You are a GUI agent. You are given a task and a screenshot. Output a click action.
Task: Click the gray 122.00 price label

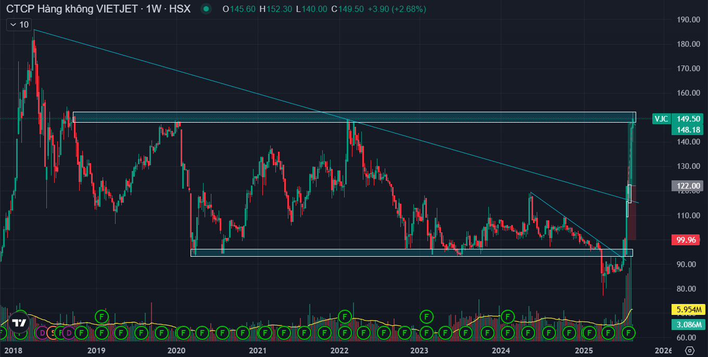click(687, 186)
